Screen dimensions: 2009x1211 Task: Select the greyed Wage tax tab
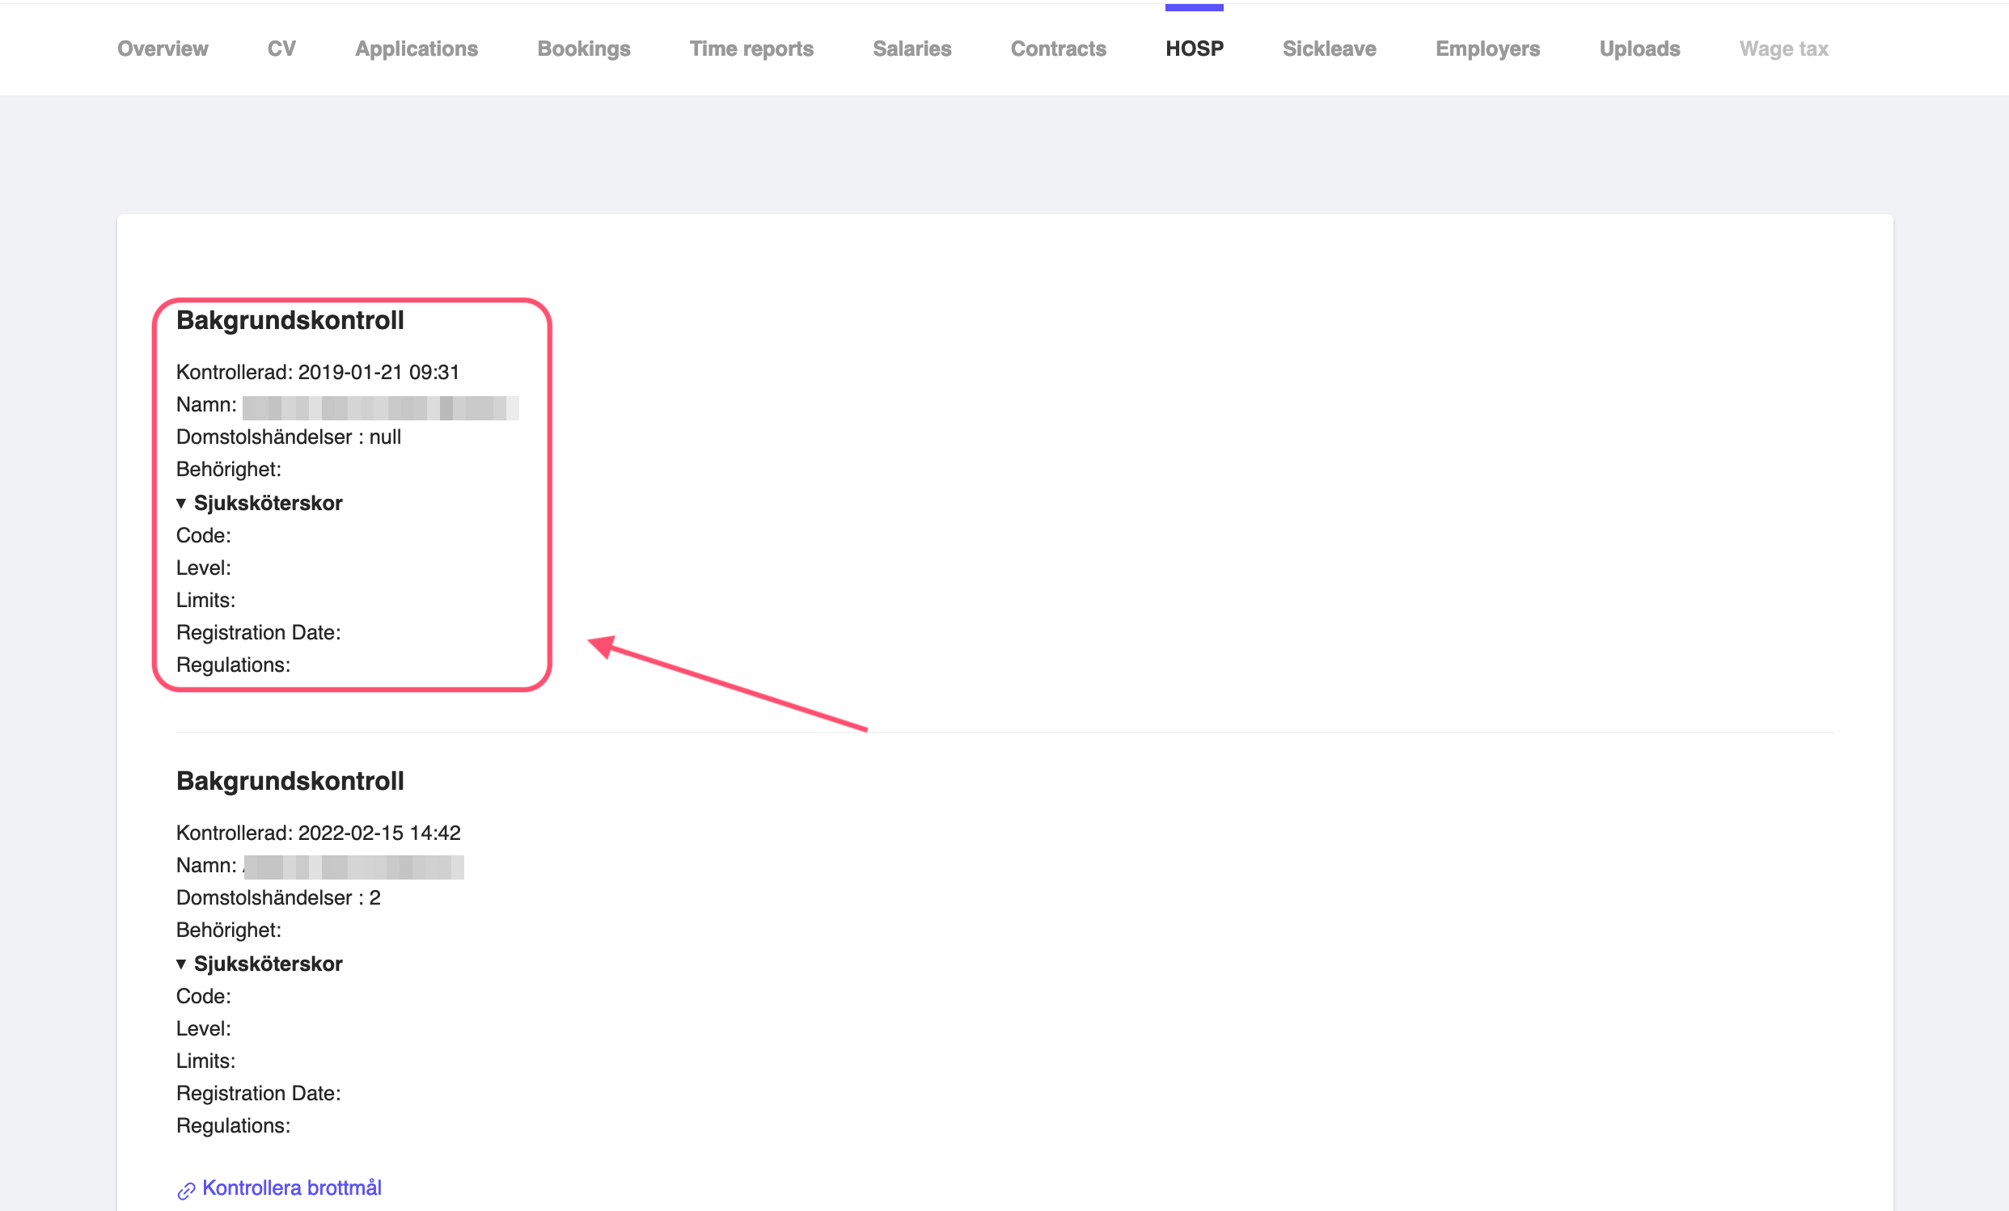[x=1783, y=49]
